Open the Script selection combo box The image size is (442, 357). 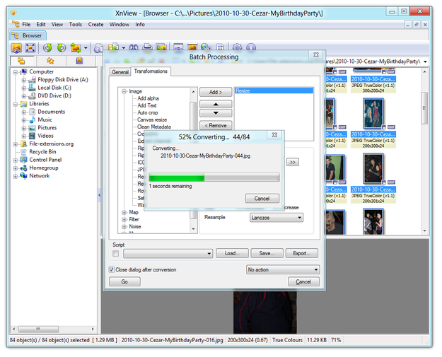point(168,254)
